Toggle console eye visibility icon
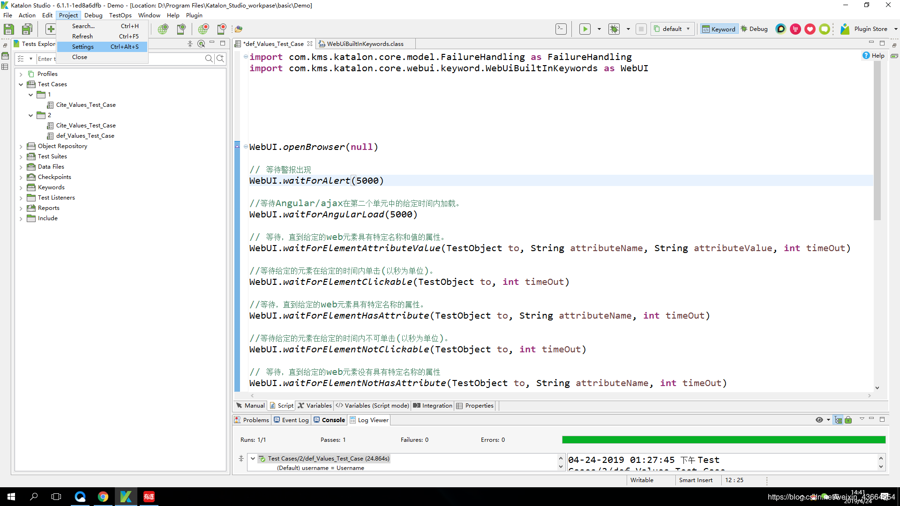Viewport: 900px width, 506px height. pos(819,420)
